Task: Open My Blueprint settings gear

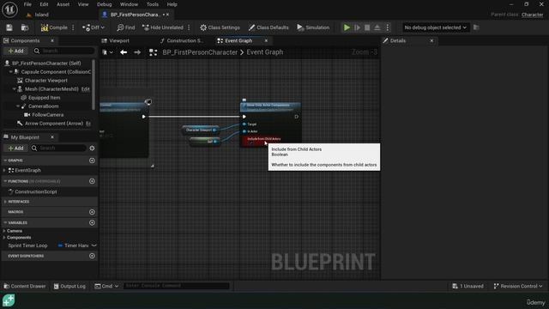Action: point(92,148)
